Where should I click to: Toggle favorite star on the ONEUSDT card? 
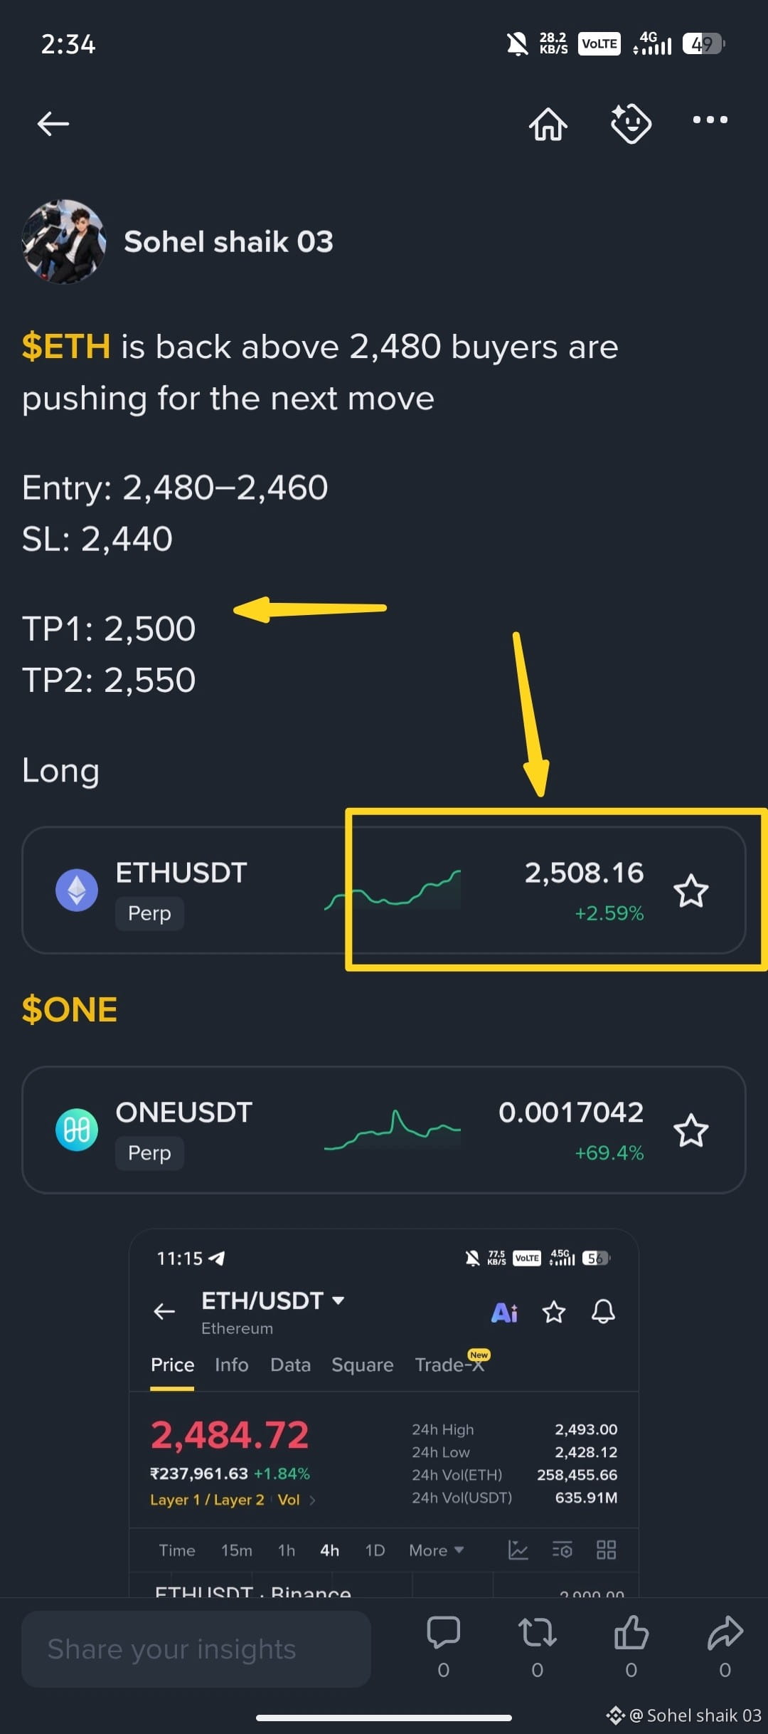[691, 1130]
